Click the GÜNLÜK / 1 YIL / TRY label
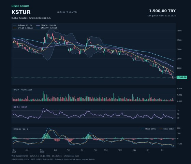Screen dimensions: 191x164 click(67, 12)
